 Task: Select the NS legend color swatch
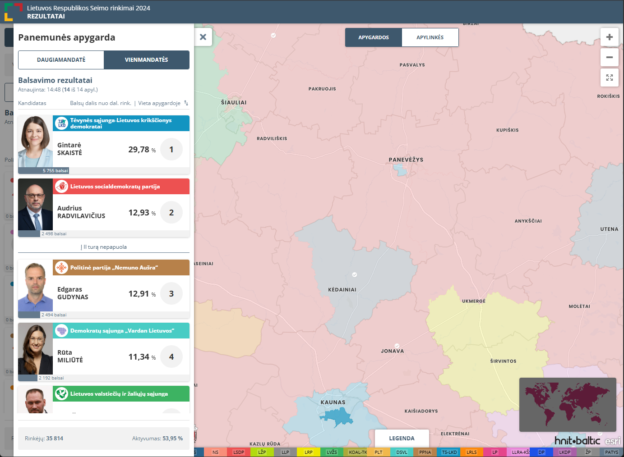tap(216, 452)
